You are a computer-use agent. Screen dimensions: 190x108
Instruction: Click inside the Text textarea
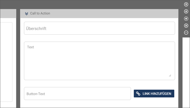pyautogui.click(x=99, y=61)
